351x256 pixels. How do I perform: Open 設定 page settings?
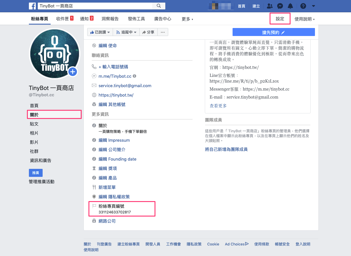point(280,19)
